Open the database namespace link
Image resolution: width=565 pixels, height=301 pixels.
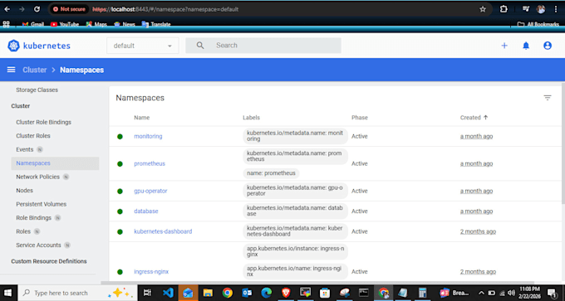[x=146, y=211]
